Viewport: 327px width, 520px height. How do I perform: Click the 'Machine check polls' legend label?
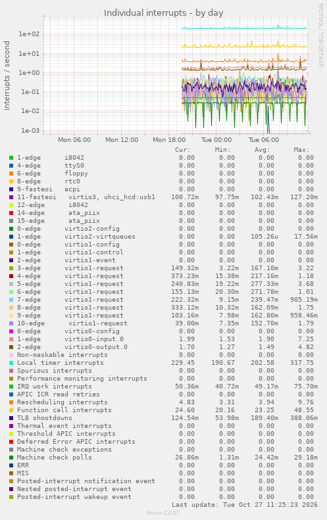tap(55, 458)
